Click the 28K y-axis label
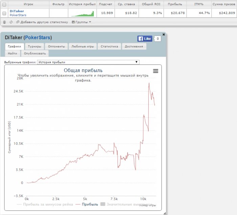This screenshot has height=215, width=237. point(20,78)
